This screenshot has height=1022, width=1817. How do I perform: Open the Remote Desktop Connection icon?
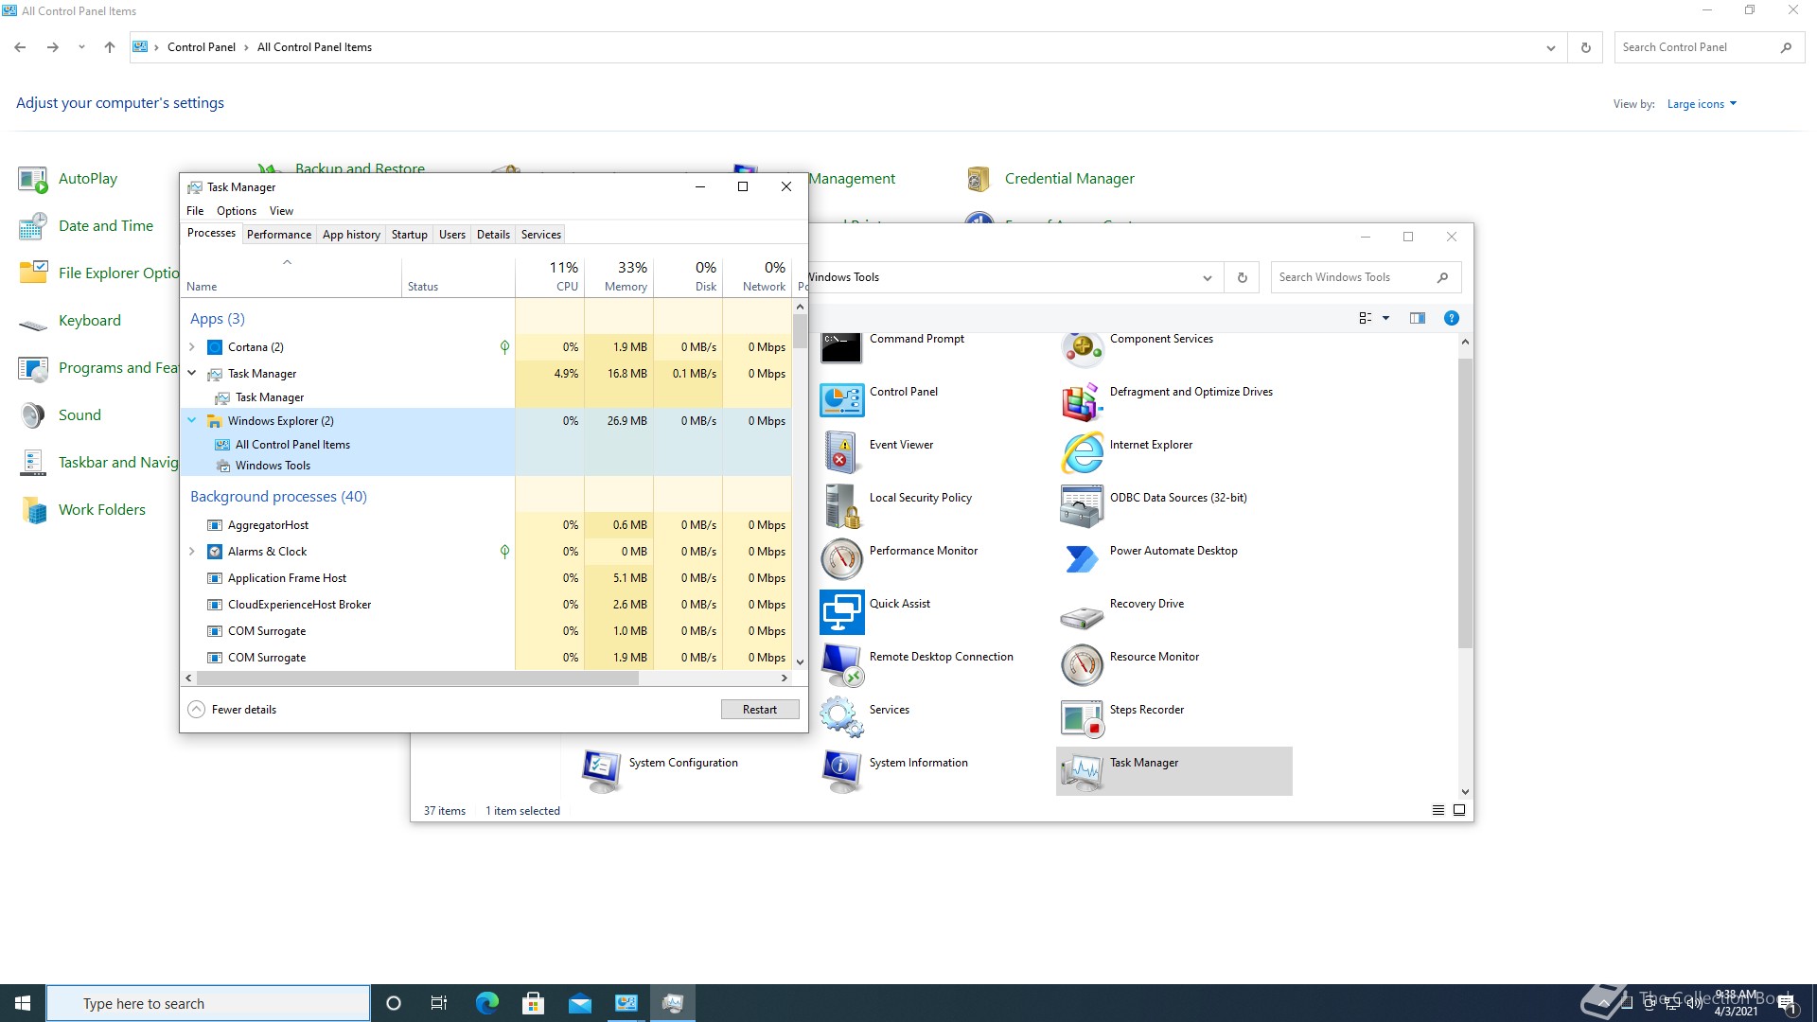[x=841, y=665]
